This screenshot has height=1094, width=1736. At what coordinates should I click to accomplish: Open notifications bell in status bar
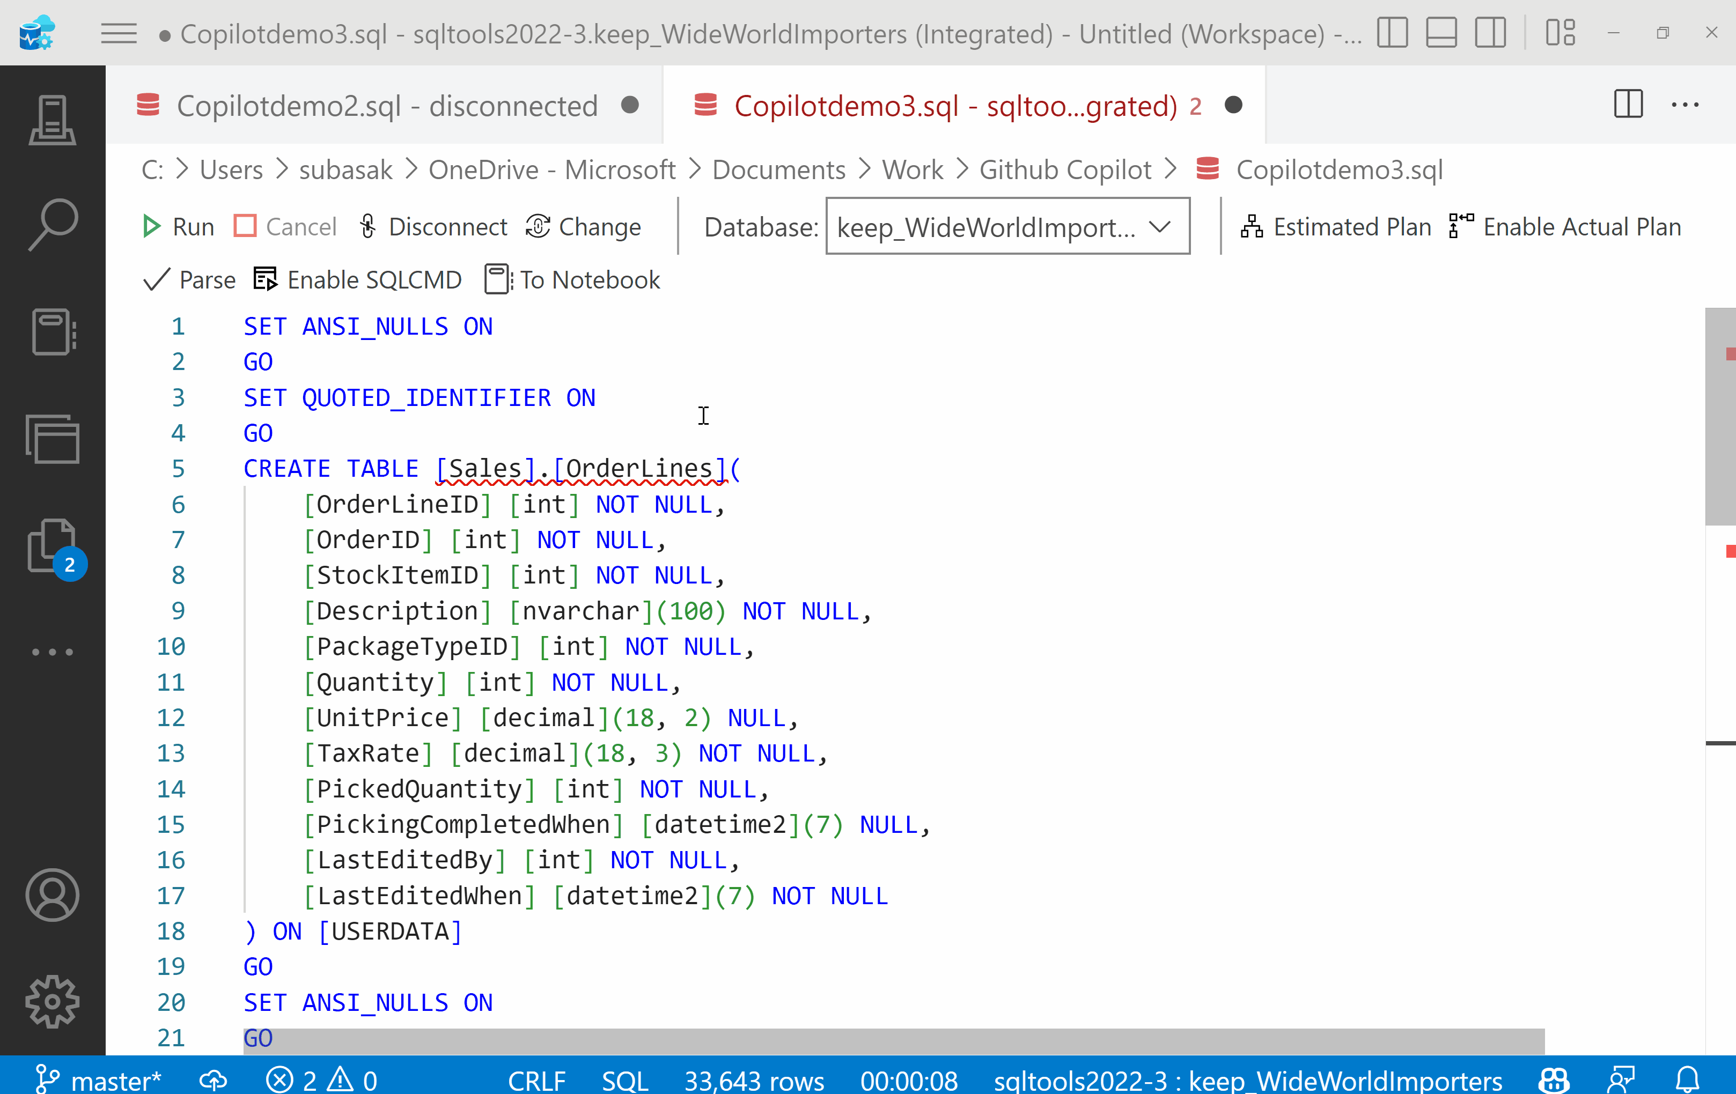tap(1688, 1080)
